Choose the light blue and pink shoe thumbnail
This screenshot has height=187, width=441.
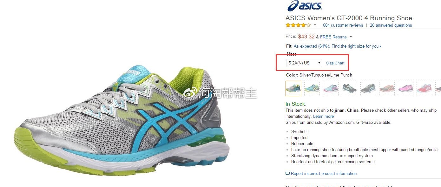[x=331, y=88]
